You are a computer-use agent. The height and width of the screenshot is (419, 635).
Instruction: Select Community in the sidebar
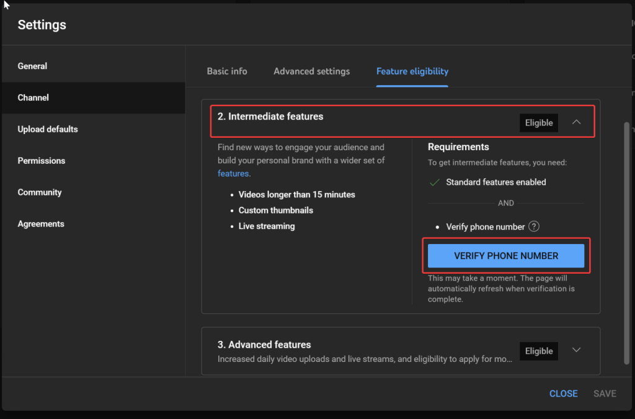tap(40, 192)
